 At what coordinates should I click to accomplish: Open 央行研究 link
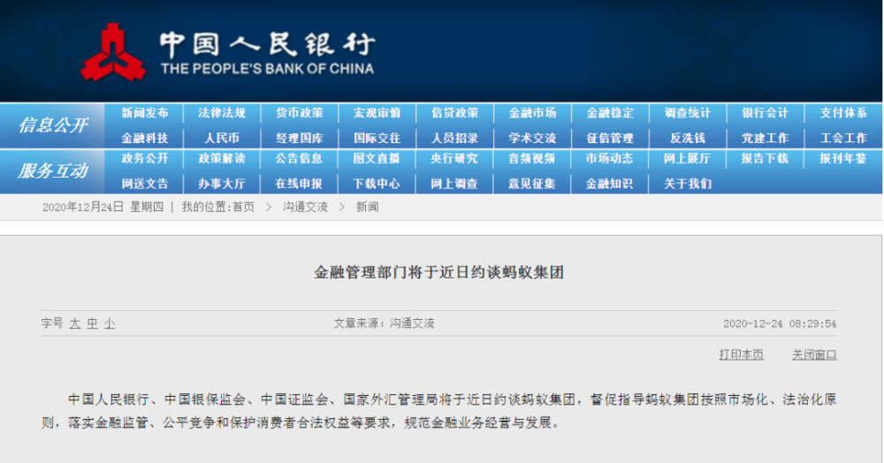point(455,159)
